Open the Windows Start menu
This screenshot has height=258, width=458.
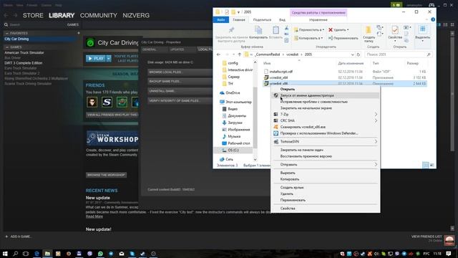[5, 254]
